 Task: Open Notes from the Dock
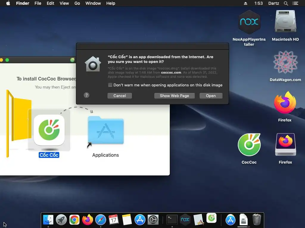click(x=127, y=220)
